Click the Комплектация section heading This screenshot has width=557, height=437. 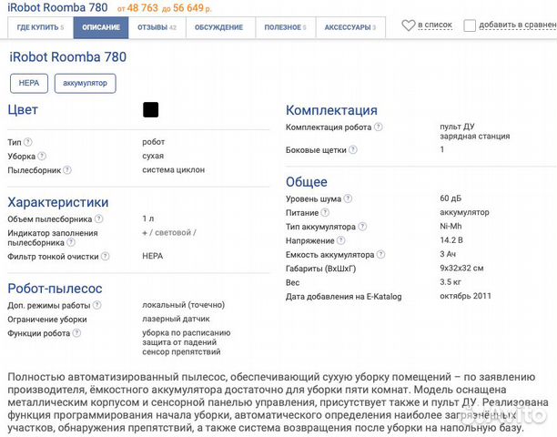coord(331,110)
